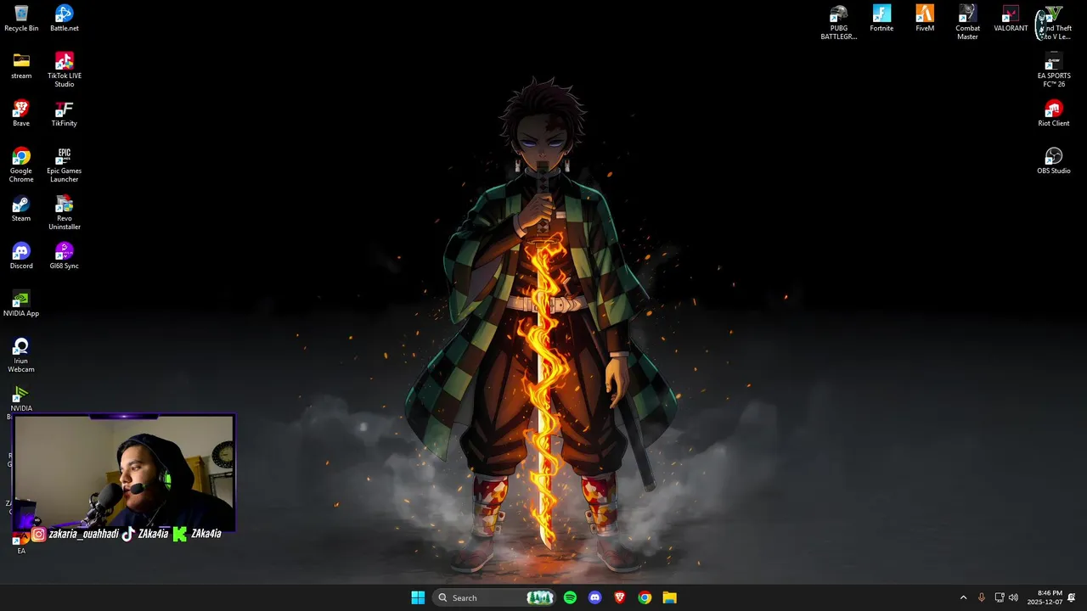Select the NVIDIA App desktop shortcut
This screenshot has height=611, width=1087.
click(x=21, y=304)
